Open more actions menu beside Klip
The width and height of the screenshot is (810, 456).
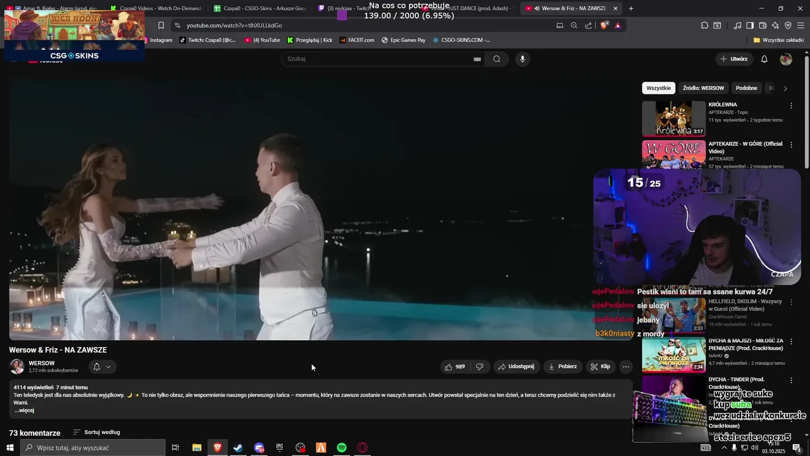(x=626, y=367)
